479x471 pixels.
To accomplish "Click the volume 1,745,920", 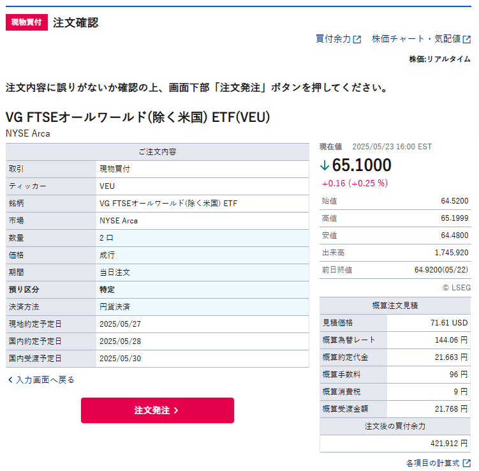I will [452, 253].
